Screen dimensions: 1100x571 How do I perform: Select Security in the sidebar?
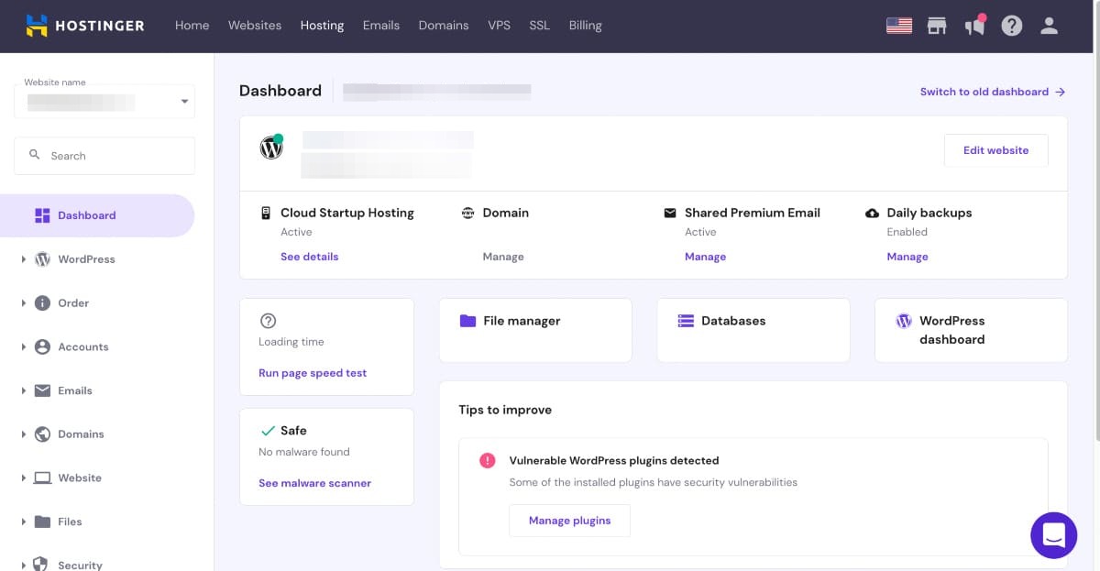(79, 565)
